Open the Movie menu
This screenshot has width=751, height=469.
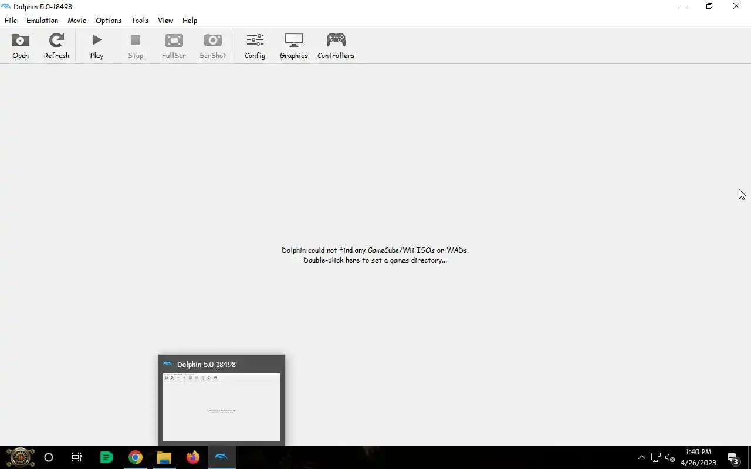pyautogui.click(x=77, y=20)
